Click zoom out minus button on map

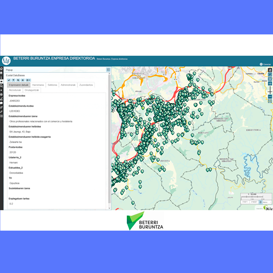click(x=270, y=97)
